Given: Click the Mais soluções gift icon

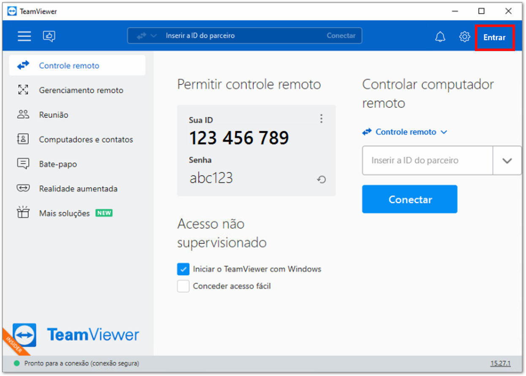Looking at the screenshot, I should tap(23, 213).
